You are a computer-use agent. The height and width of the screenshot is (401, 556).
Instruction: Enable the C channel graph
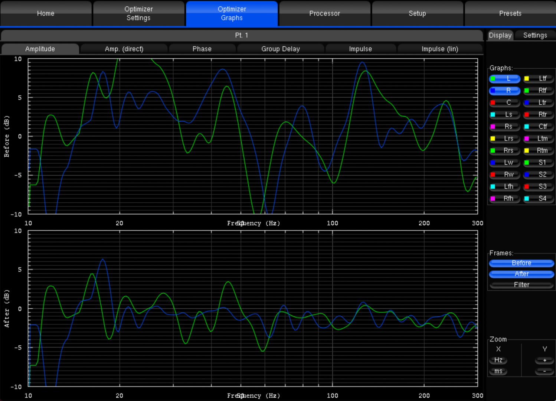[504, 102]
